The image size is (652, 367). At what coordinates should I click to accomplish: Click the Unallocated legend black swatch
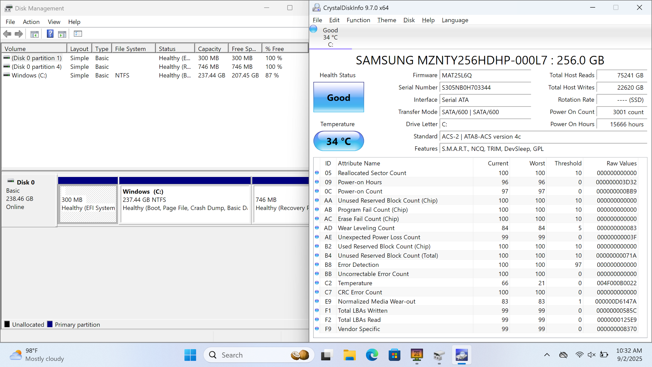pos(7,324)
